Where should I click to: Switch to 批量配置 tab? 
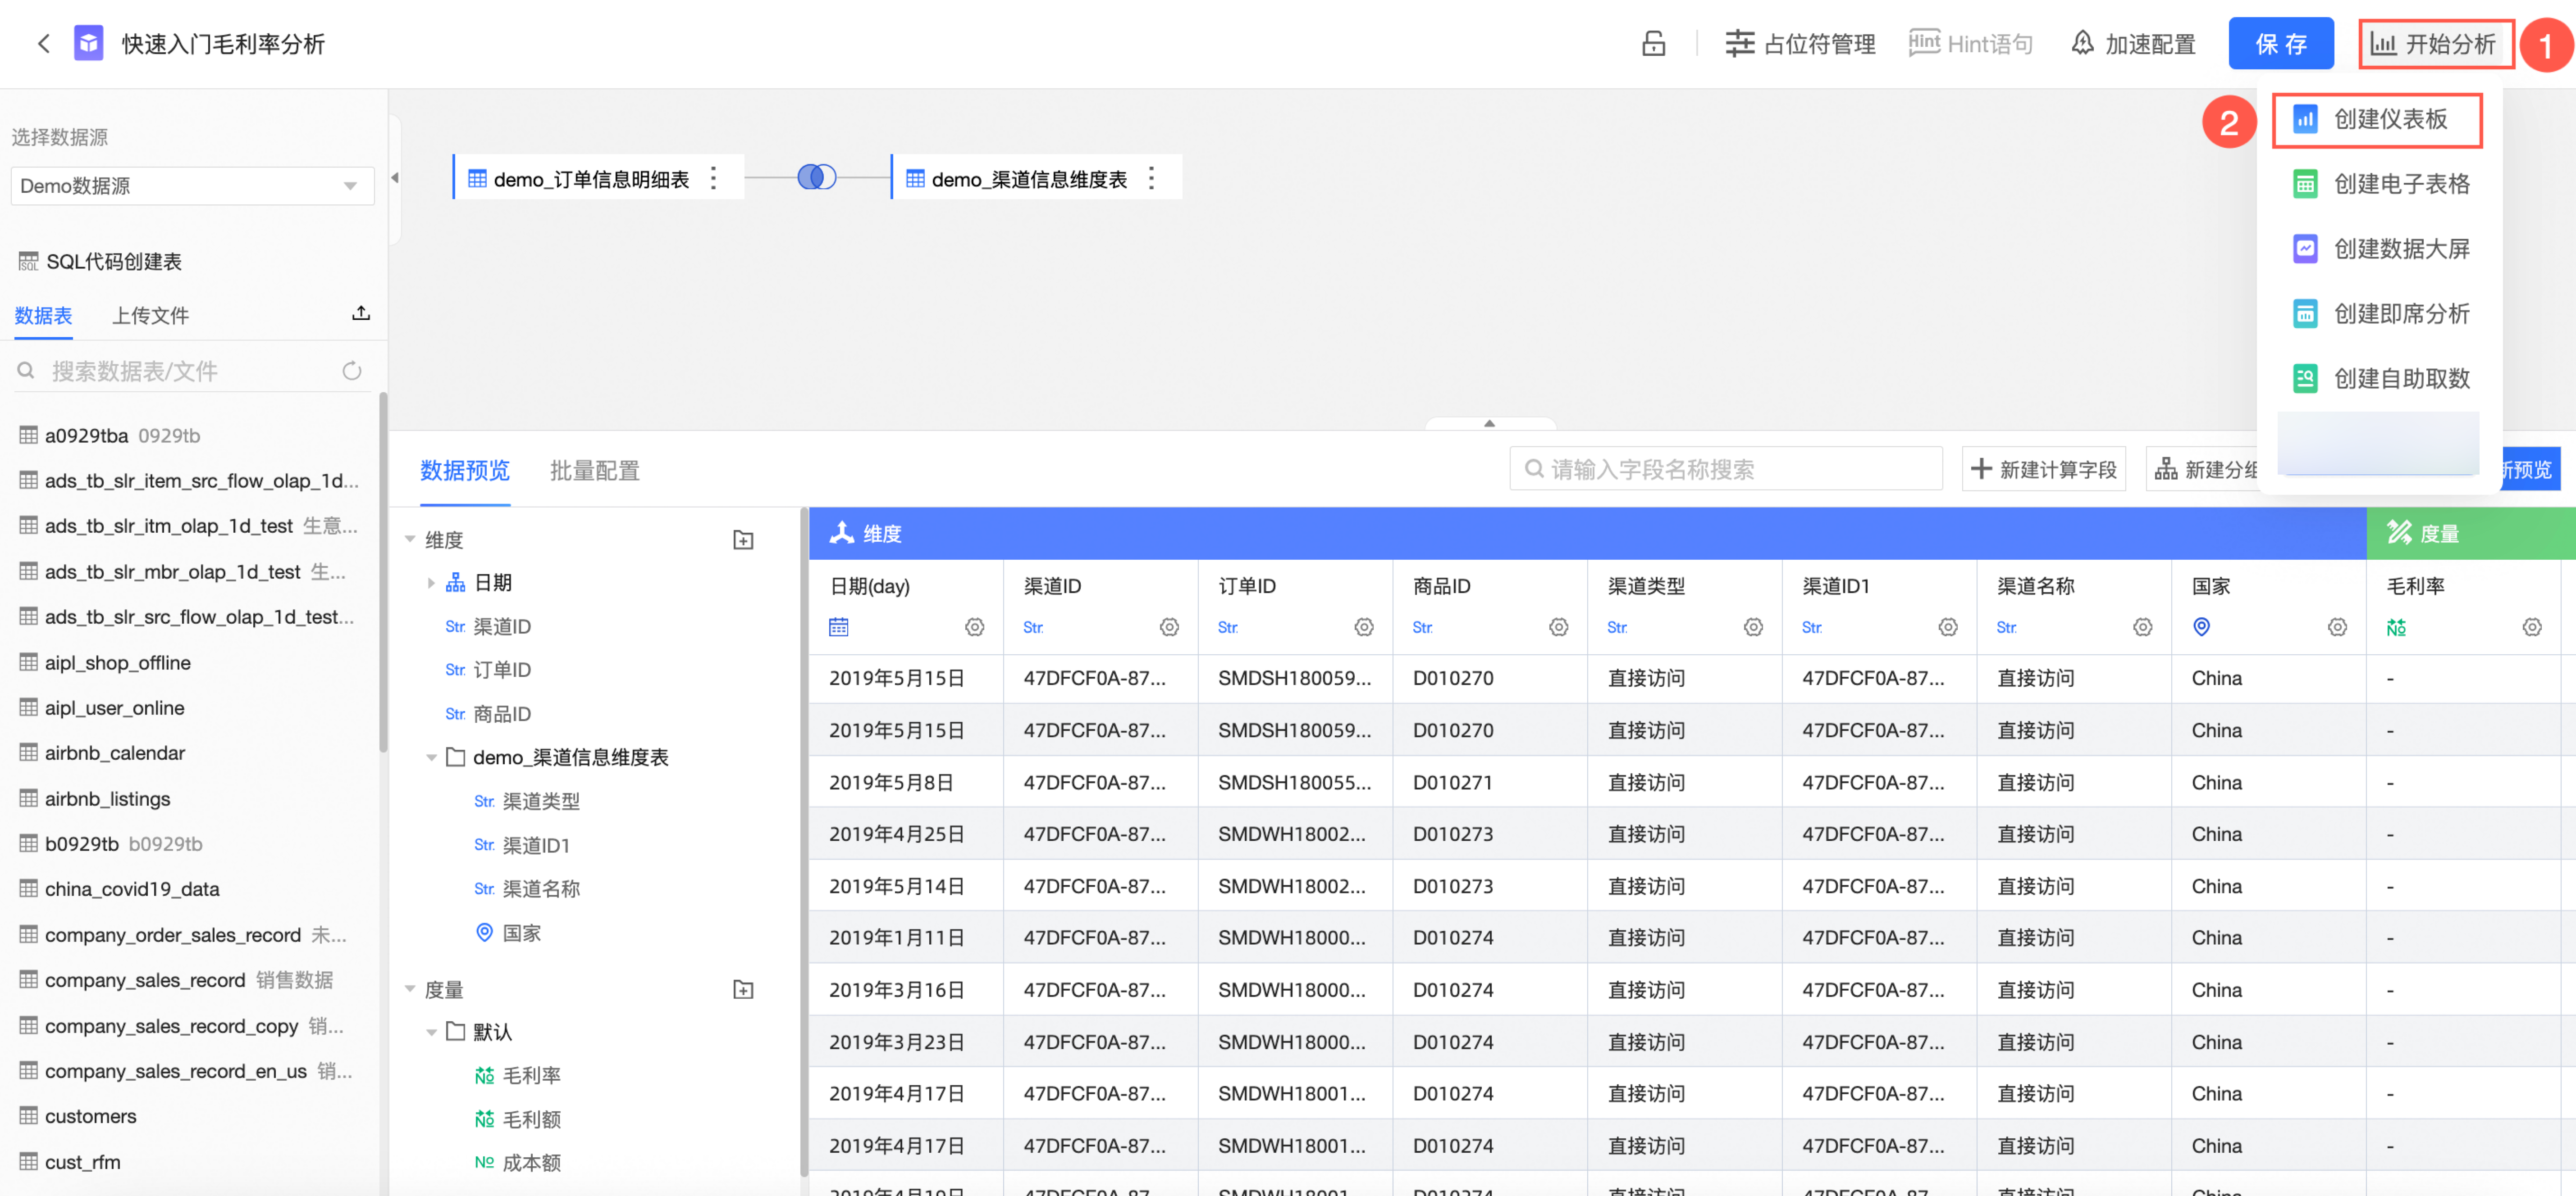pyautogui.click(x=594, y=471)
